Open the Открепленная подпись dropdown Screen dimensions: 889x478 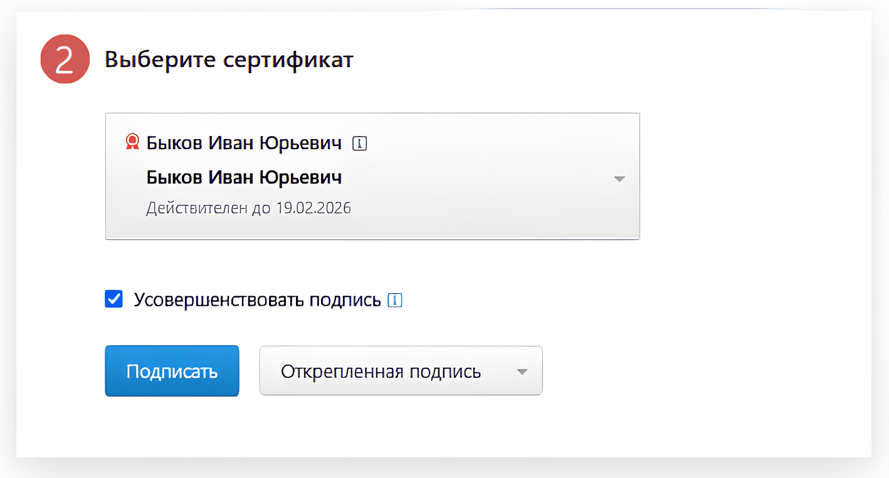[400, 371]
